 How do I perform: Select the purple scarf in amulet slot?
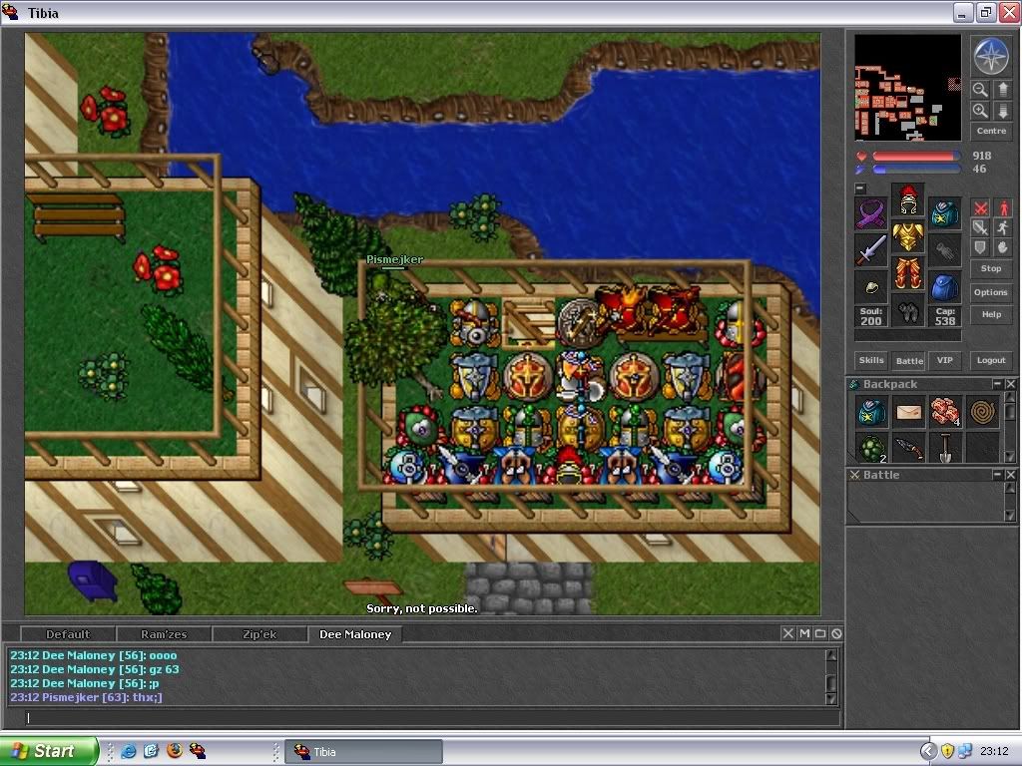pos(871,213)
